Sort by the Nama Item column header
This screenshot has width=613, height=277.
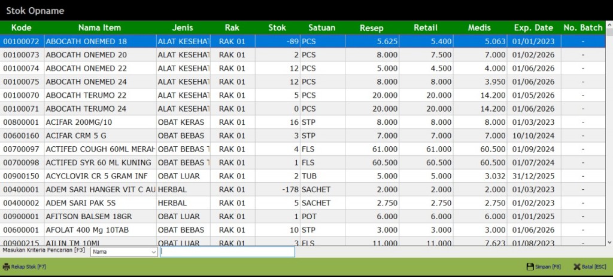[99, 27]
